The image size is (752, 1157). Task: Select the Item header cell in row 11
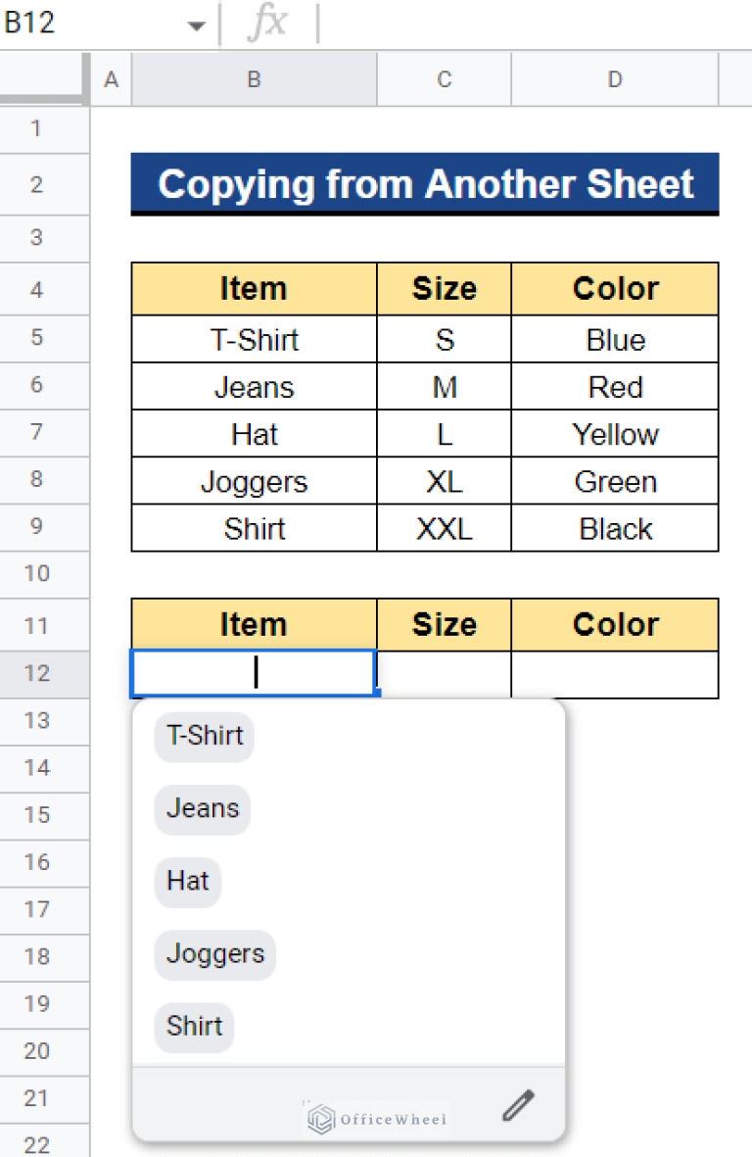pyautogui.click(x=253, y=624)
